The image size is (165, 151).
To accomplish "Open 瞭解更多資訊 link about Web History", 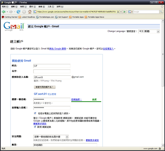I will tap(40, 124).
